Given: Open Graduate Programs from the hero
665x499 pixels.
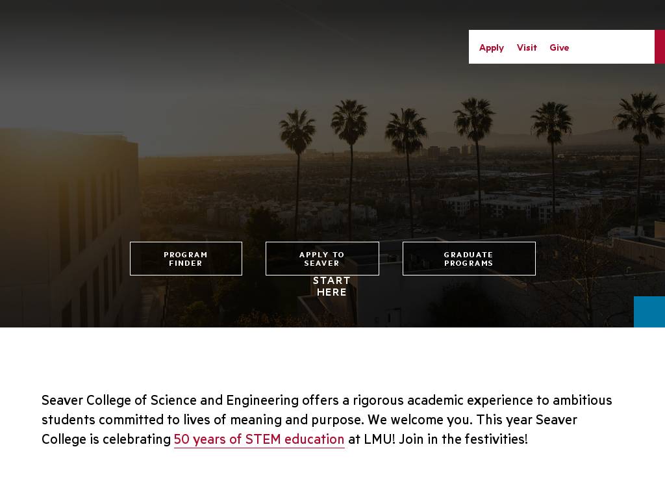Looking at the screenshot, I should point(469,259).
